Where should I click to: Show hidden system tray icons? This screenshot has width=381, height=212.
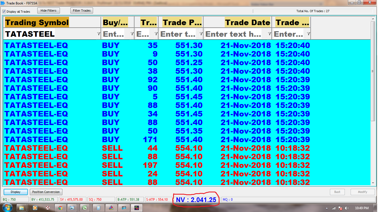[327, 208]
